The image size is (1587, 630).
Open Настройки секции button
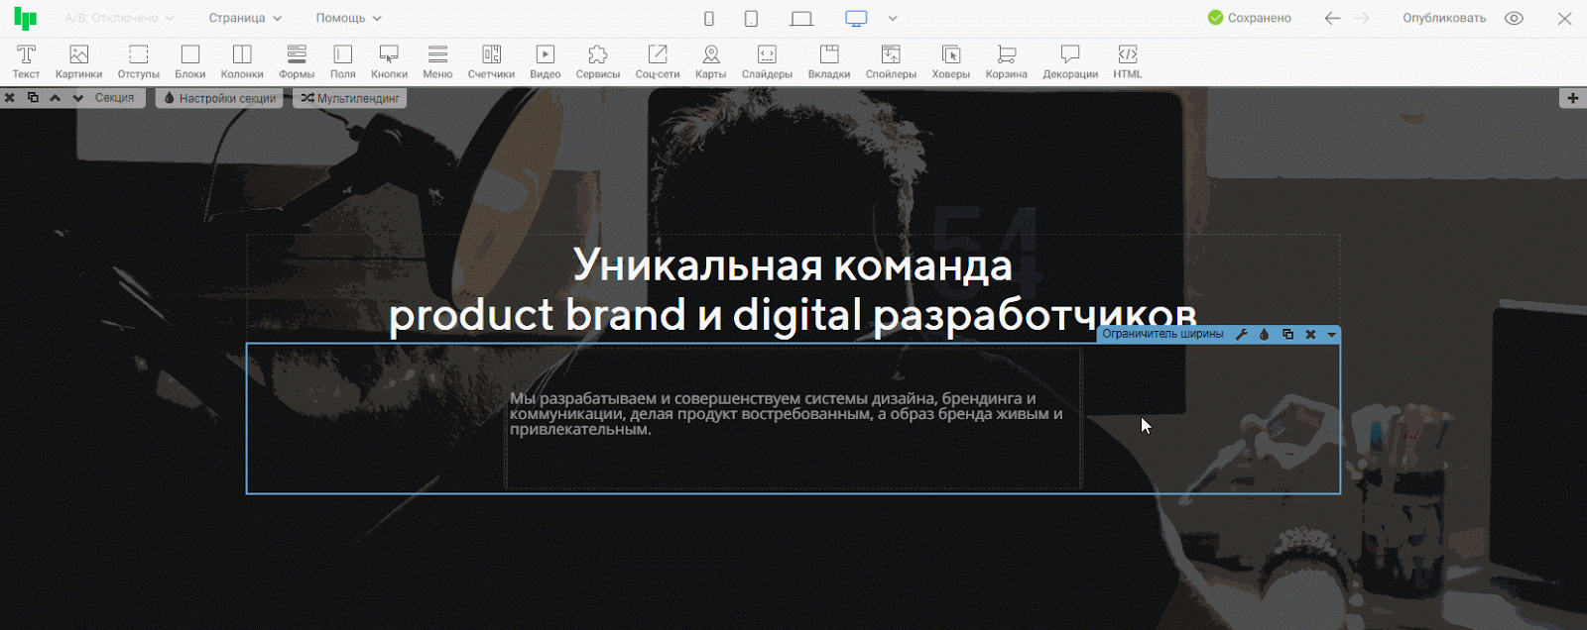point(220,98)
